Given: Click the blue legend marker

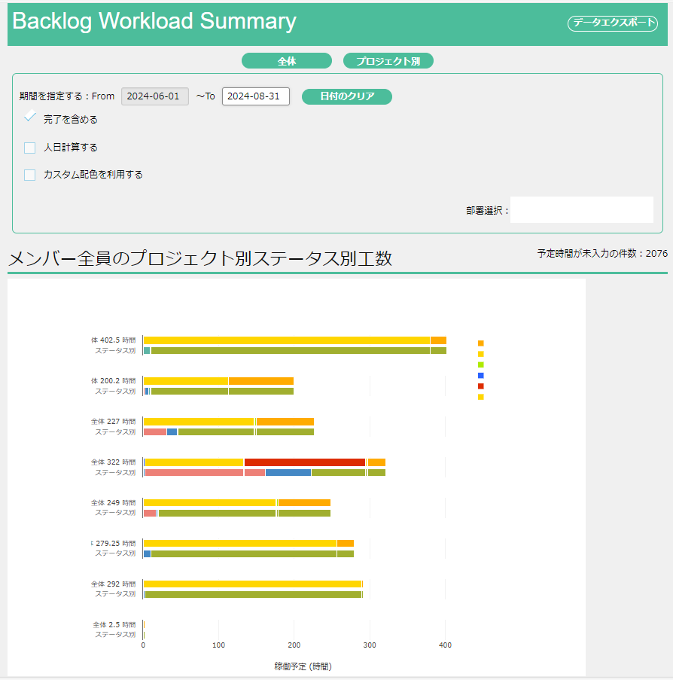Looking at the screenshot, I should 481,375.
